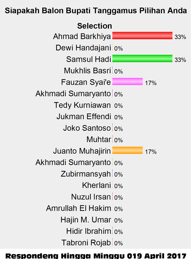
Task: Click the Tedy Kurniawan name
Action: click(x=82, y=105)
